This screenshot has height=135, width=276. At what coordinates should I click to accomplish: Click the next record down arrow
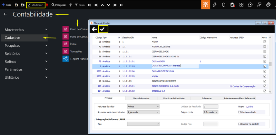[x=109, y=5]
